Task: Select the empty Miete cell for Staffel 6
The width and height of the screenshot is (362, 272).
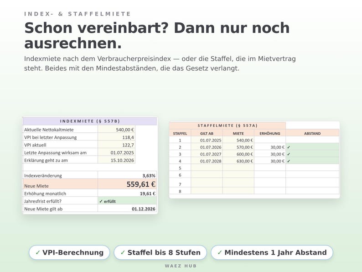Action: [238, 175]
